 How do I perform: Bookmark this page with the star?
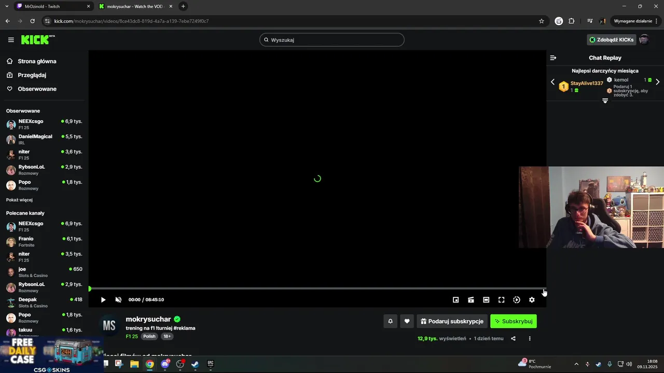tap(542, 21)
